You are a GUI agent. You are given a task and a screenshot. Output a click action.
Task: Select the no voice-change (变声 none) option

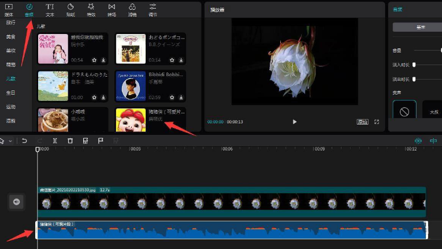(404, 112)
